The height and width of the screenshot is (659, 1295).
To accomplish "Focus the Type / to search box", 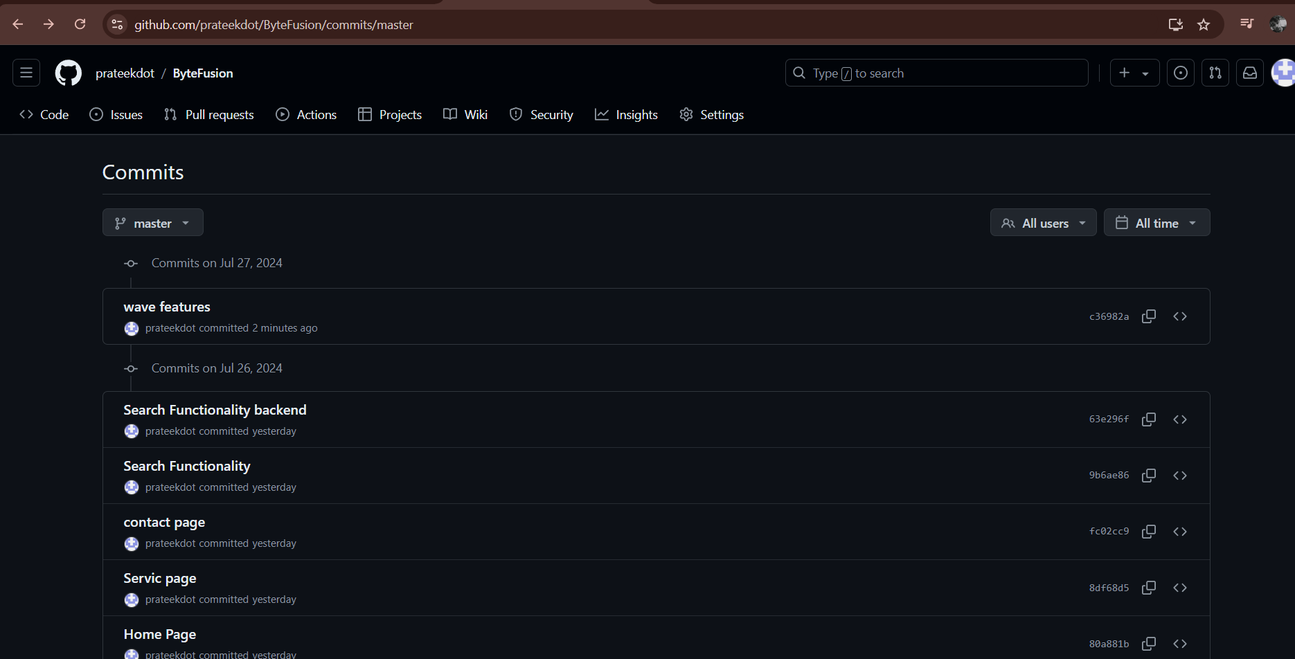I will pyautogui.click(x=936, y=73).
